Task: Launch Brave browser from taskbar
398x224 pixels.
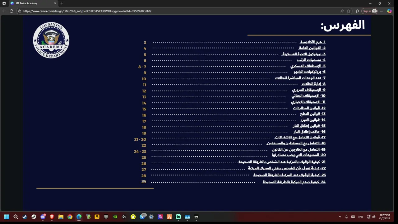Action: point(52,217)
